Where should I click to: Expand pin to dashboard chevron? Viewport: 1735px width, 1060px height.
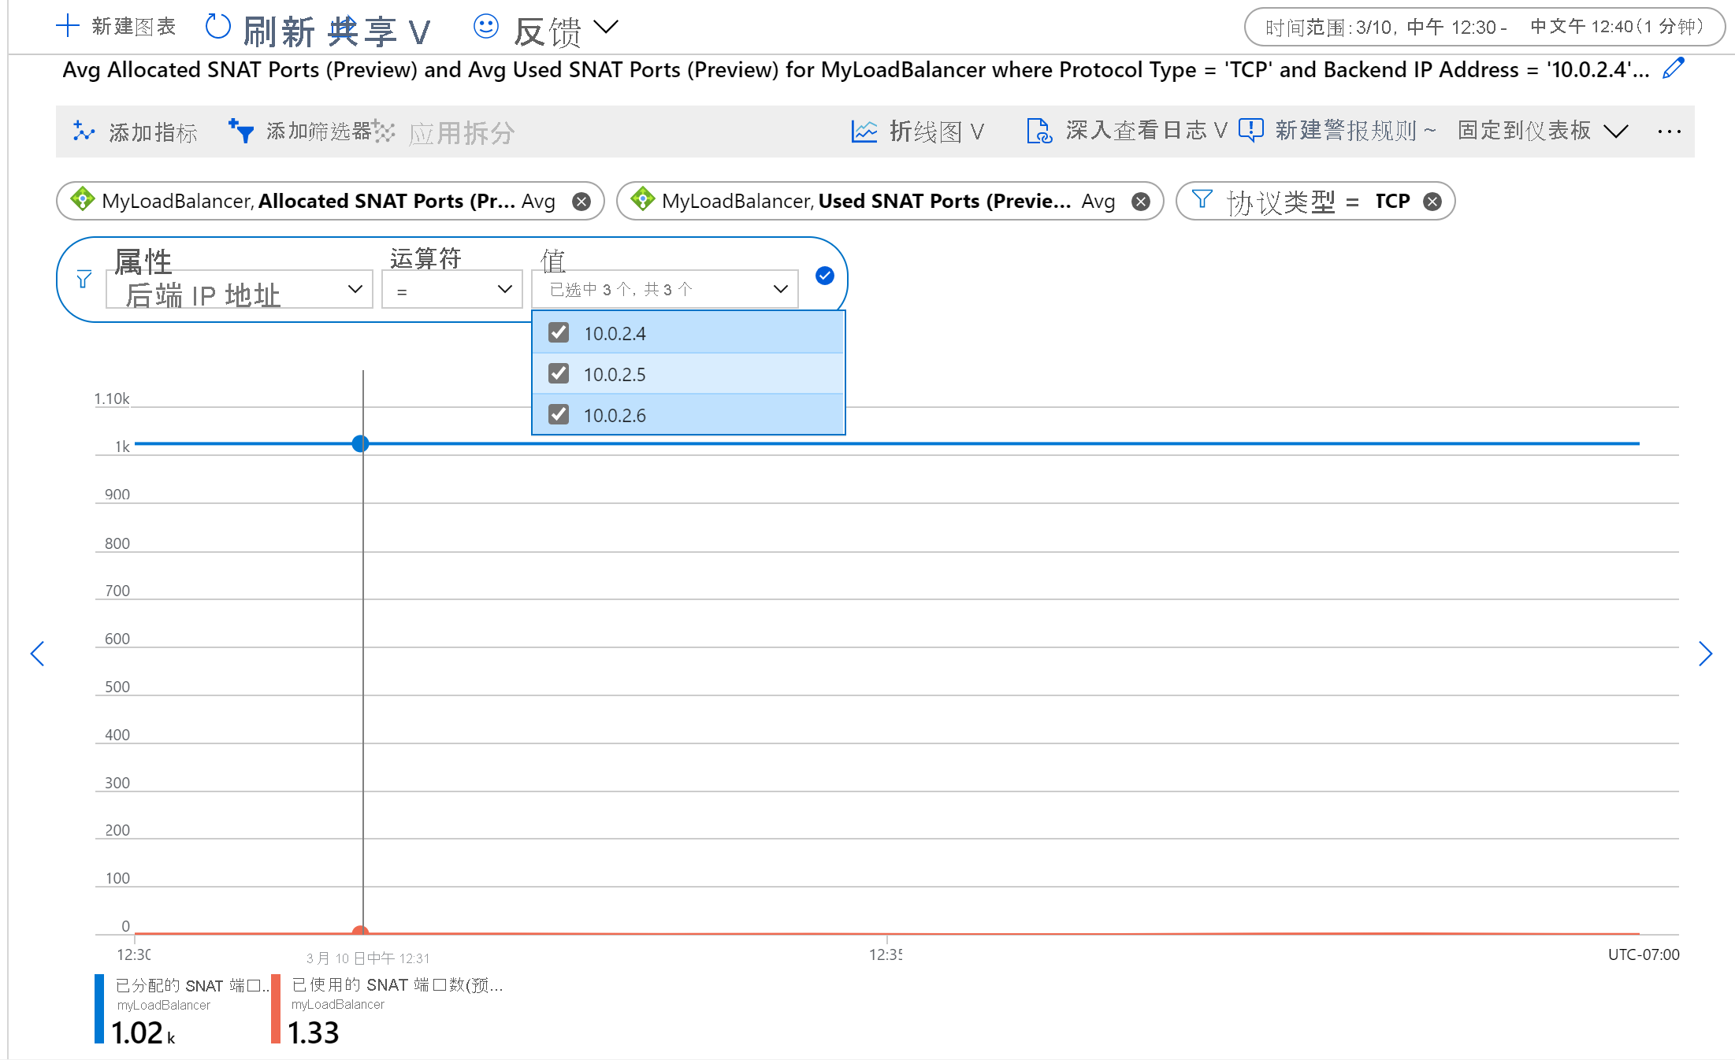point(1616,132)
